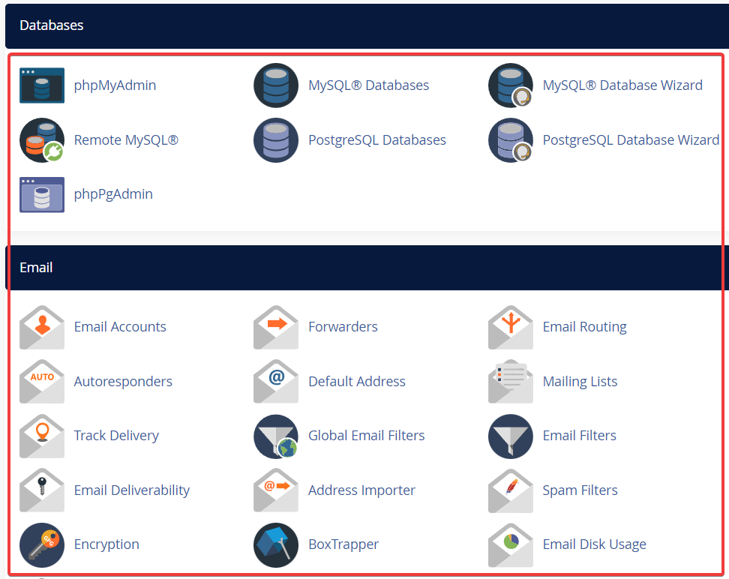Open the Email Routing icon

[511, 328]
